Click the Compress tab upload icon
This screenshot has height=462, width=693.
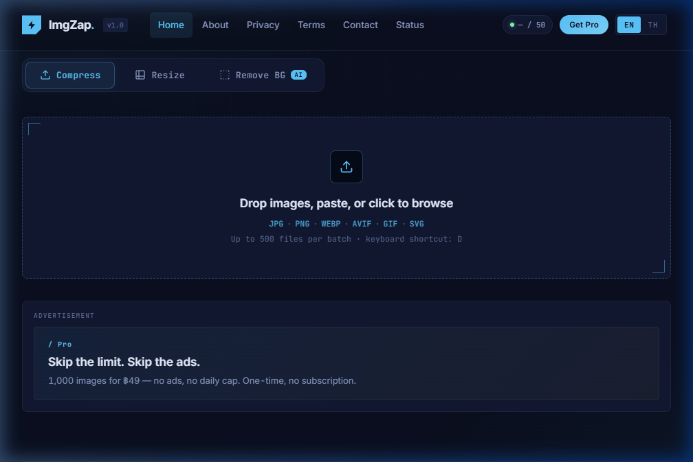coord(45,75)
